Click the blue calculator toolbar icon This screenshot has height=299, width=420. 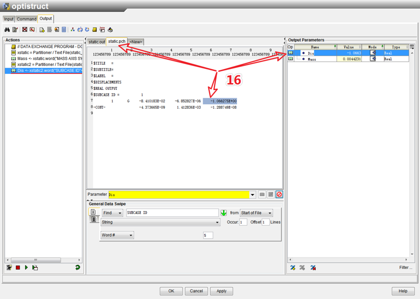(x=64, y=30)
